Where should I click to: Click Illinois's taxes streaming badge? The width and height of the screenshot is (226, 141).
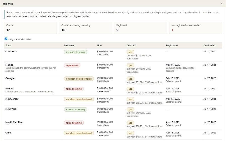click(74, 89)
